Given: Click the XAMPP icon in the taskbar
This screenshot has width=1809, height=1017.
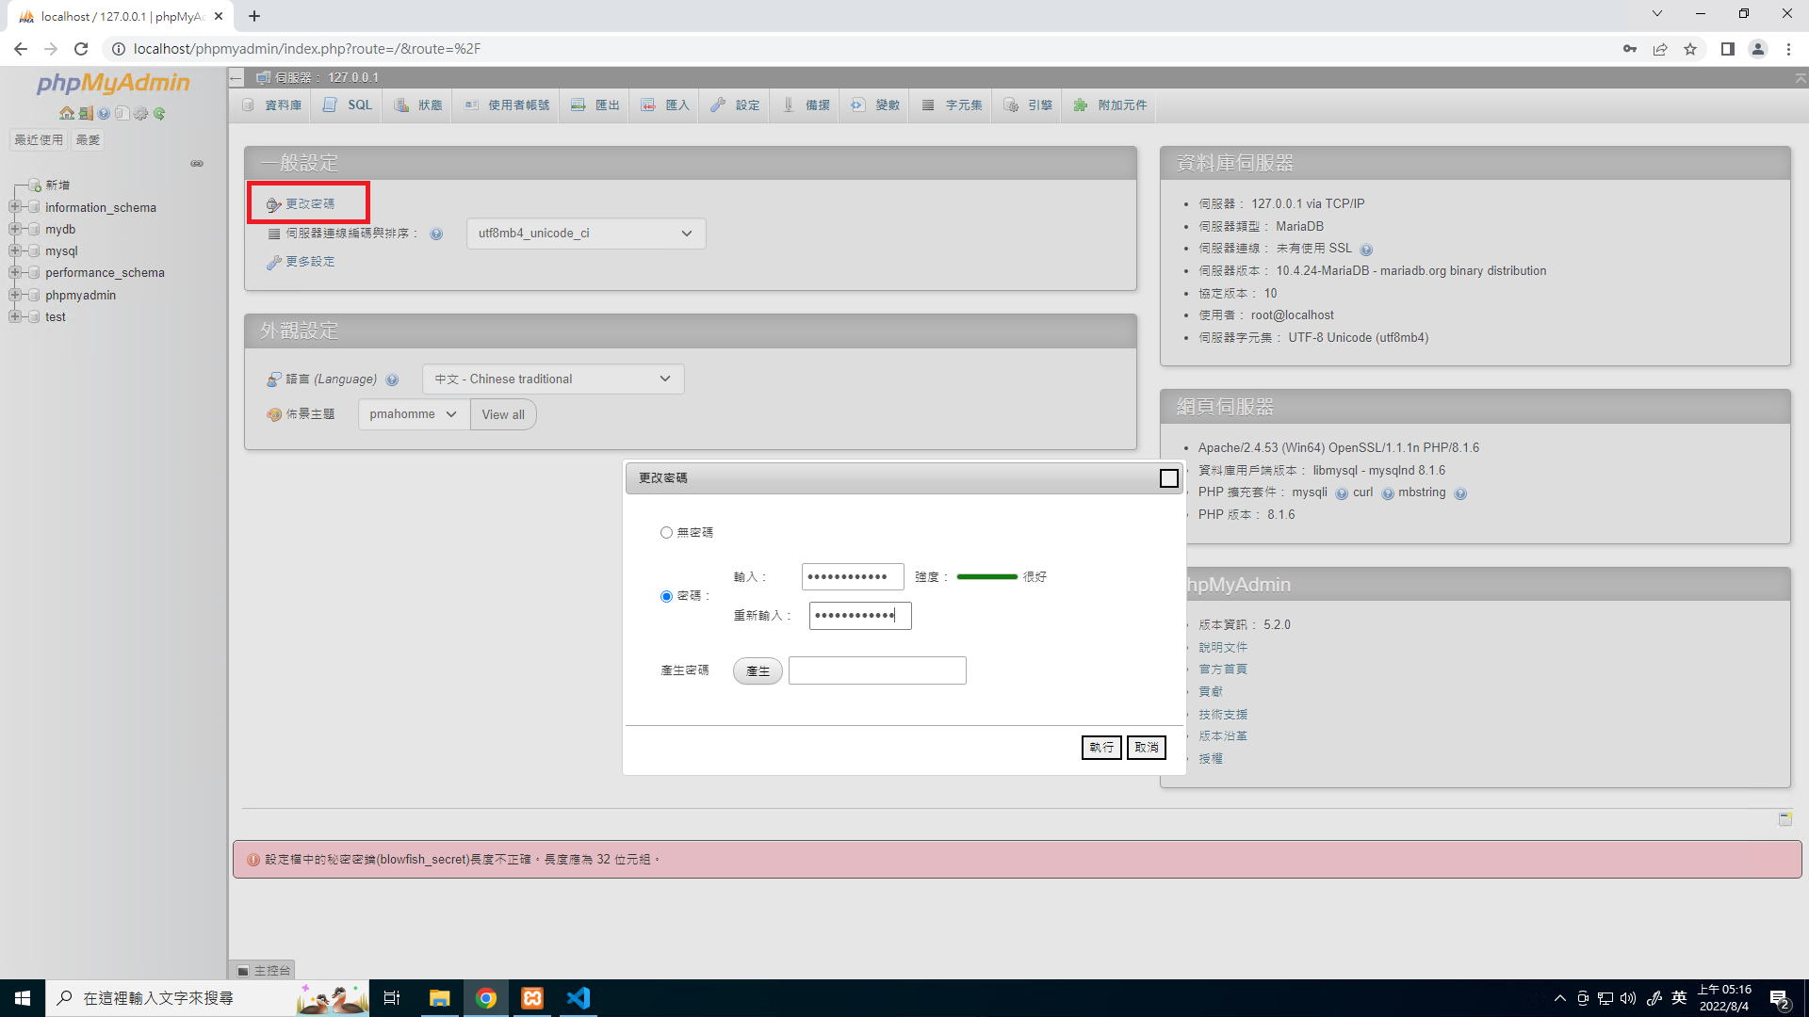Looking at the screenshot, I should point(531,998).
